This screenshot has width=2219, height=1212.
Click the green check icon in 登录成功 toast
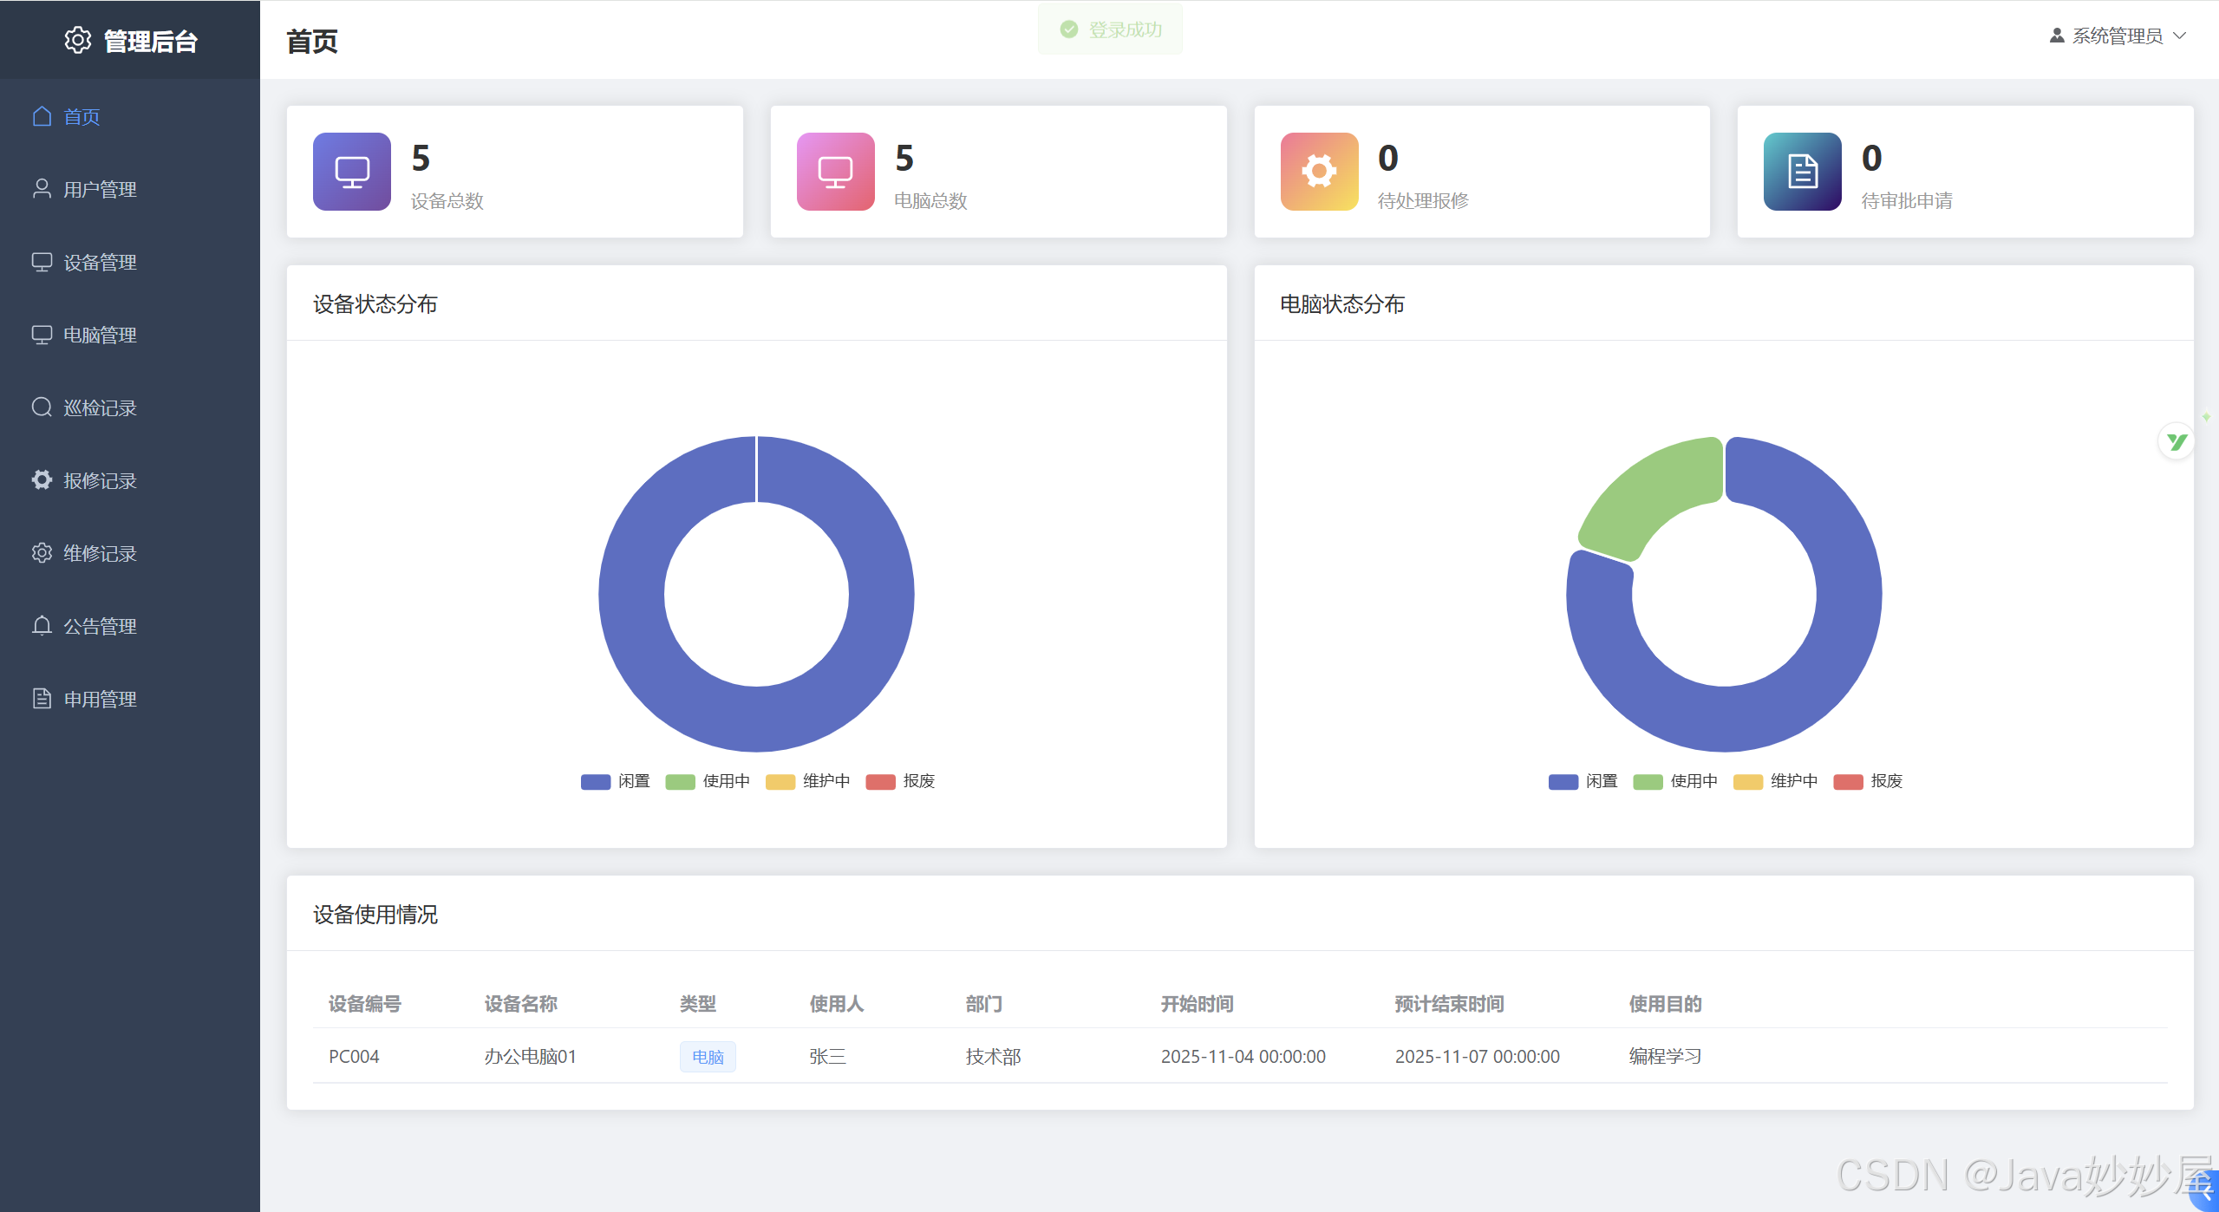tap(1069, 29)
